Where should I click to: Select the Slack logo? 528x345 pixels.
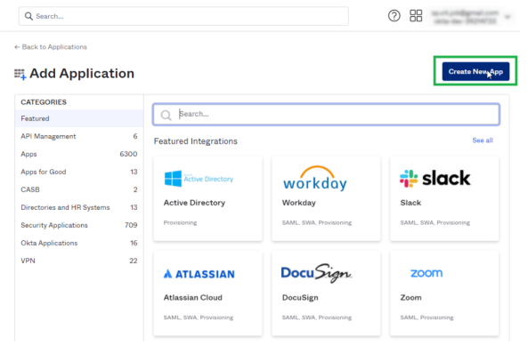coord(435,179)
